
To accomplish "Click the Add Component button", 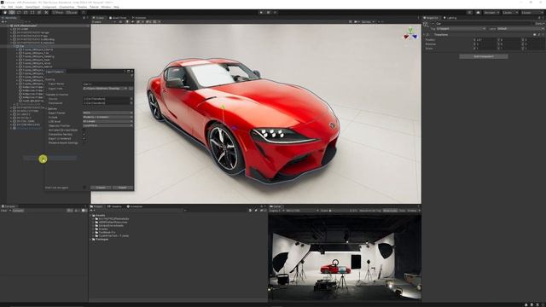I will tap(484, 56).
